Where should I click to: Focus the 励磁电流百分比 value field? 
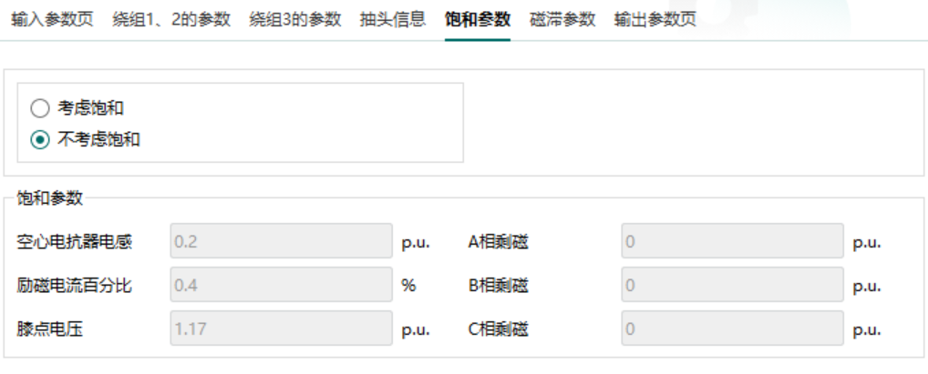(281, 285)
